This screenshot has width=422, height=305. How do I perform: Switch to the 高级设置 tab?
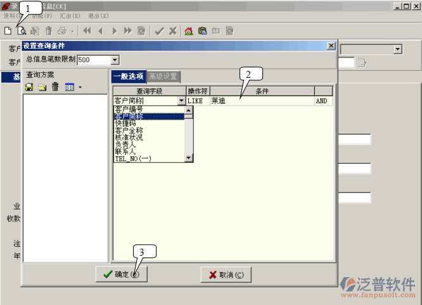point(163,77)
